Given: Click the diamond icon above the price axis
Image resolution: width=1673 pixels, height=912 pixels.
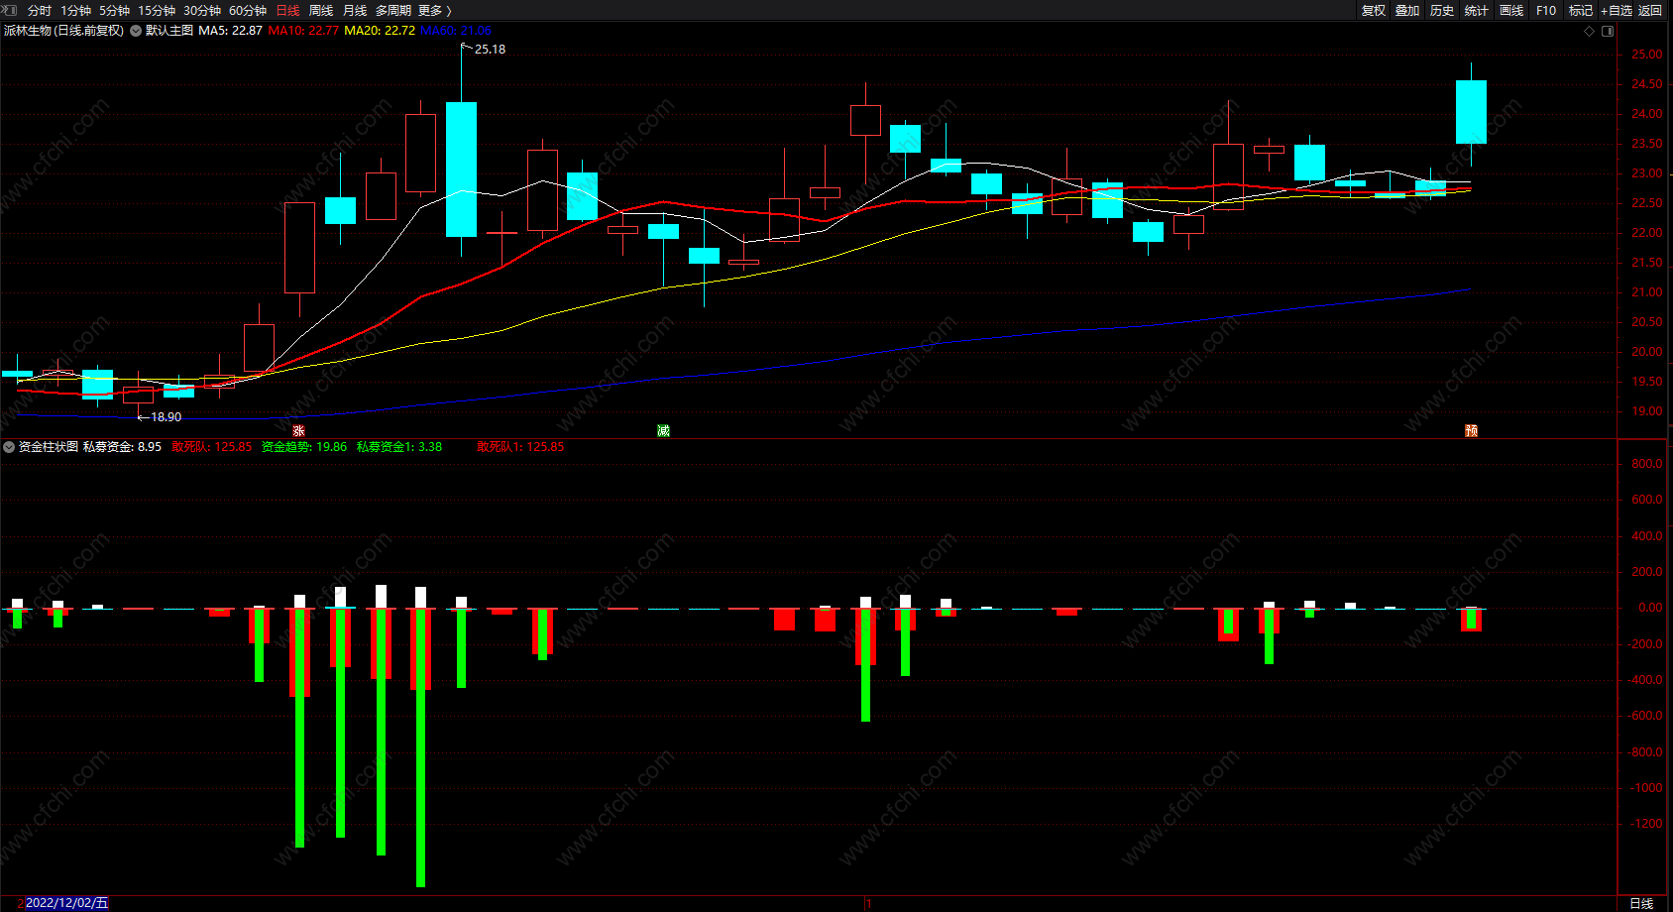Looking at the screenshot, I should tap(1590, 31).
